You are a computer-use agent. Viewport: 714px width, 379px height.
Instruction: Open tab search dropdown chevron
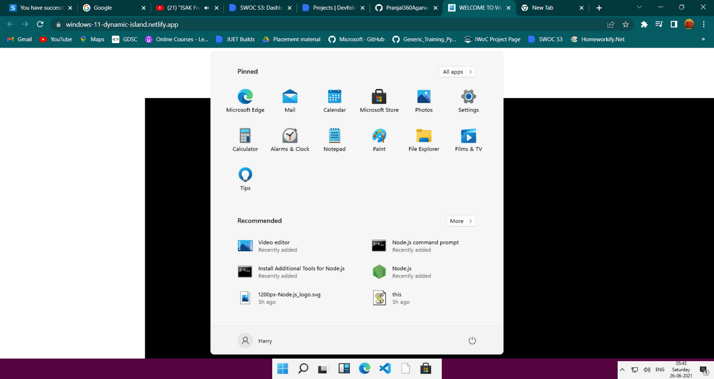[x=639, y=7]
